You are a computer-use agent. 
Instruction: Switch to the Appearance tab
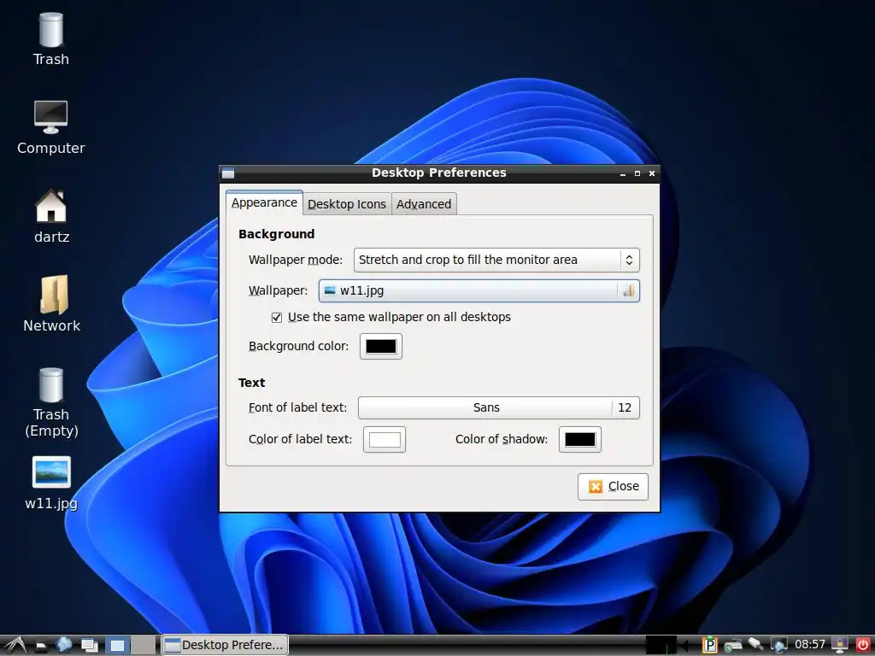coord(265,202)
